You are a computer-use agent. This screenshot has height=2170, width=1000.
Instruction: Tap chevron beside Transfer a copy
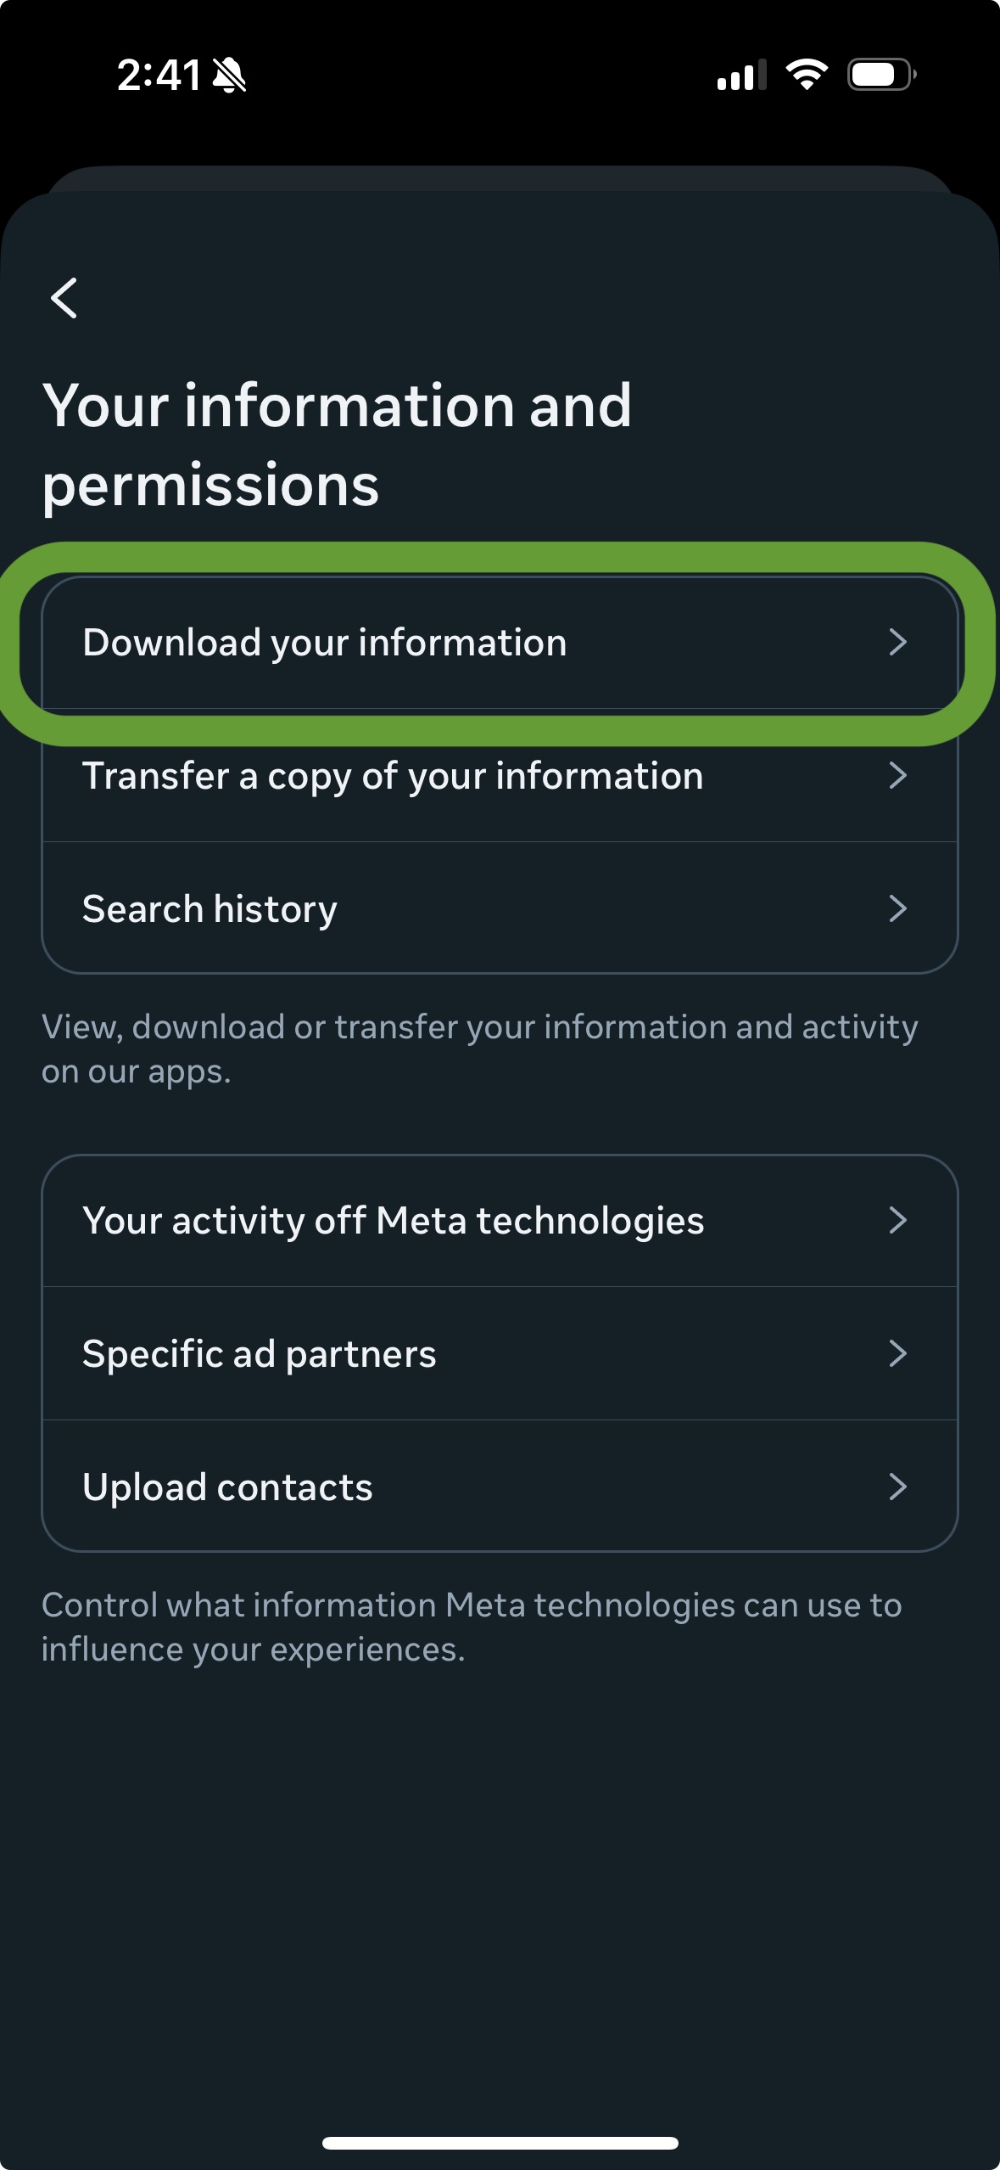(897, 776)
